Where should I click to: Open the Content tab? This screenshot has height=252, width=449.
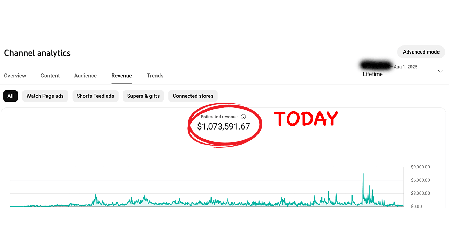[50, 76]
